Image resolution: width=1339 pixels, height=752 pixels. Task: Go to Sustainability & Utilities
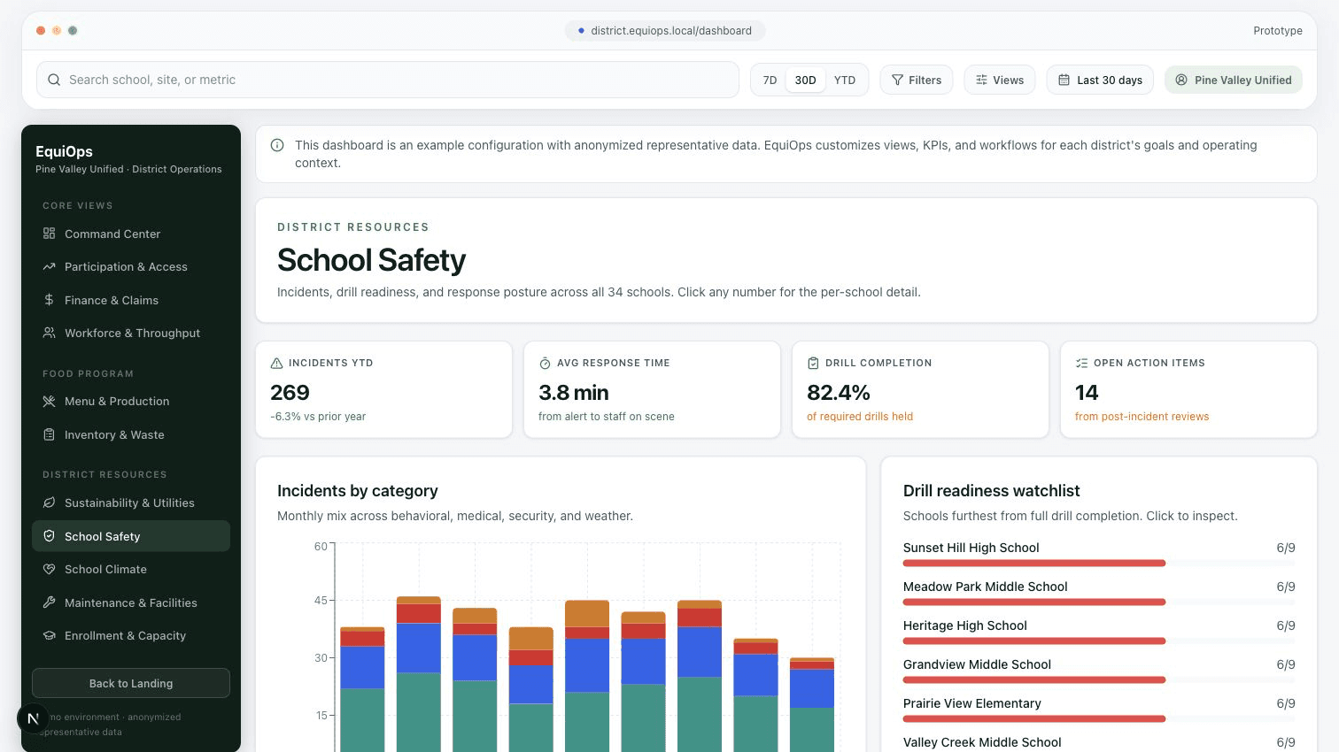click(x=131, y=503)
